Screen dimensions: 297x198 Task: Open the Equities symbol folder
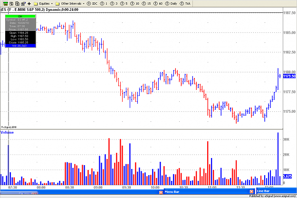coord(43,3)
